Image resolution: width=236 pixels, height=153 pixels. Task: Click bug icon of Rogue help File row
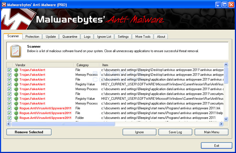(16, 113)
